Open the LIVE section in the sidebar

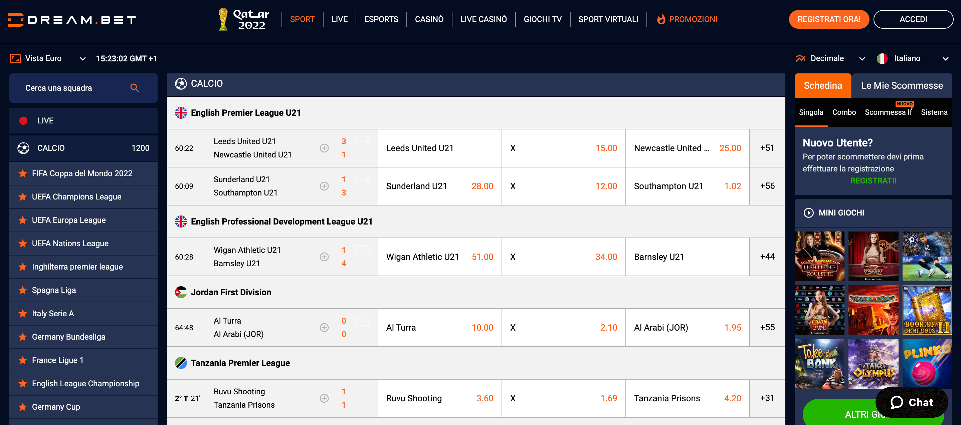(83, 121)
